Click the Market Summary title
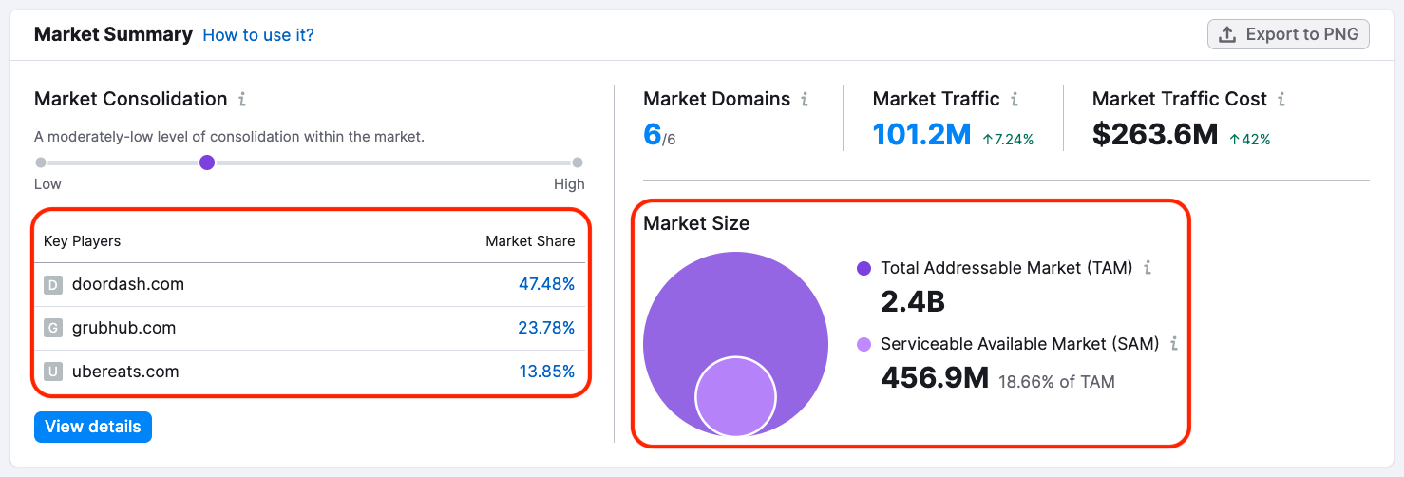1404x477 pixels. (x=113, y=34)
